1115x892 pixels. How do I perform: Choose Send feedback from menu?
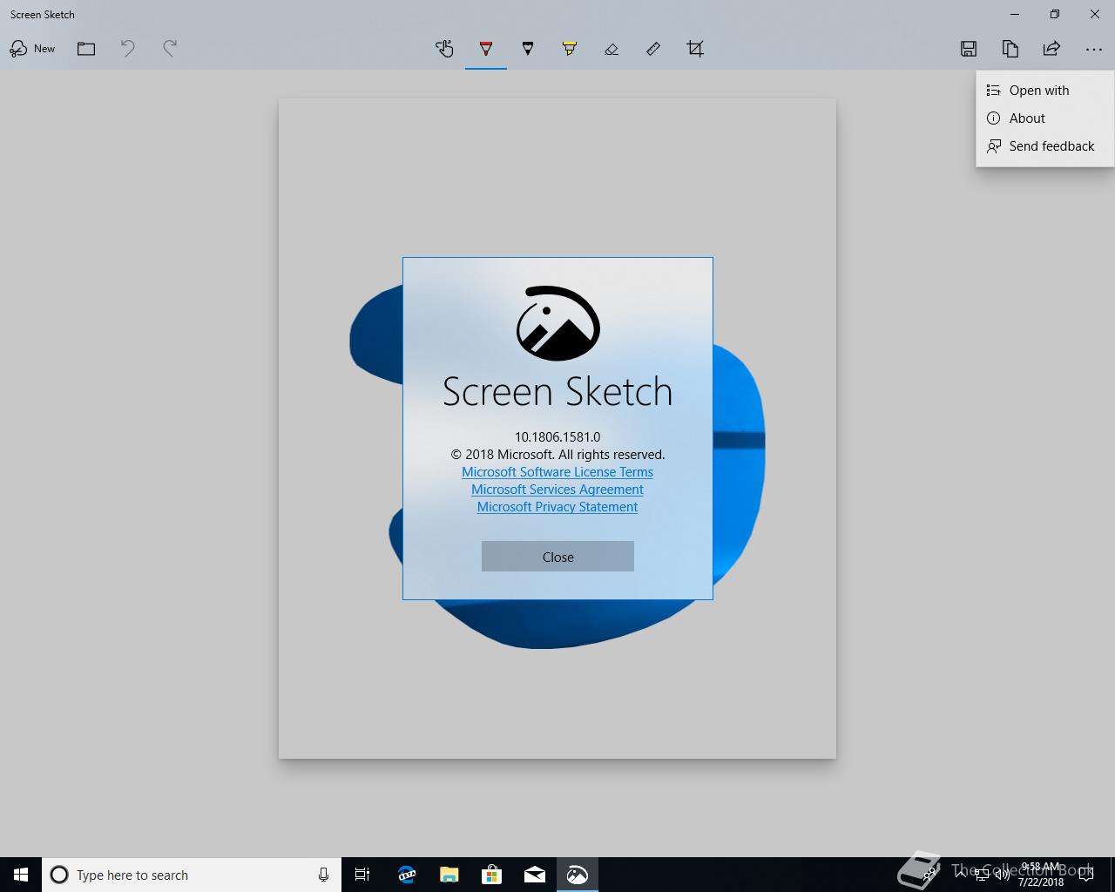point(1044,146)
